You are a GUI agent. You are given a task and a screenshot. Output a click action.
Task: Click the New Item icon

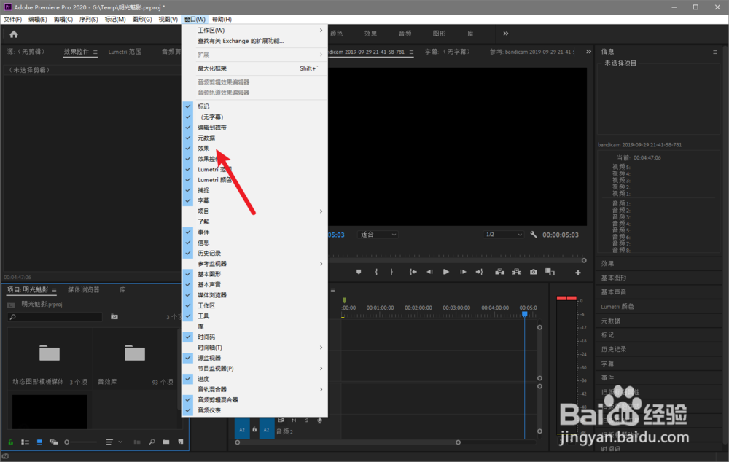click(x=180, y=442)
